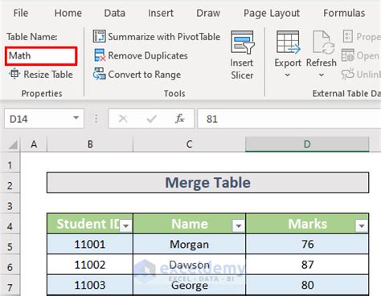
Task: Expand the Refresh dropdown arrow
Action: 322,75
